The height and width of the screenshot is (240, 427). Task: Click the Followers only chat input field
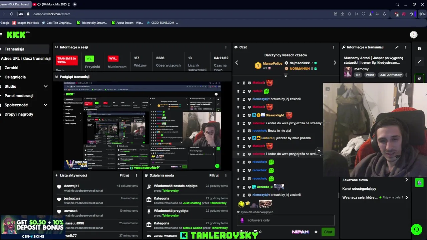click(286, 220)
